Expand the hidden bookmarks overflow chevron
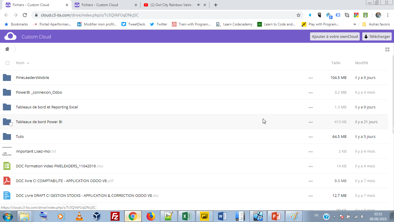Screen dimensions: 394x222 click(354, 24)
